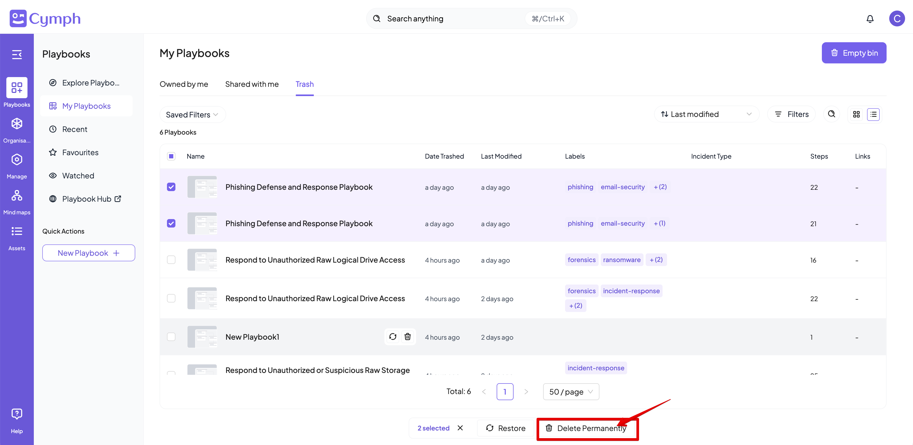Open the 50 / page dropdown

point(571,391)
